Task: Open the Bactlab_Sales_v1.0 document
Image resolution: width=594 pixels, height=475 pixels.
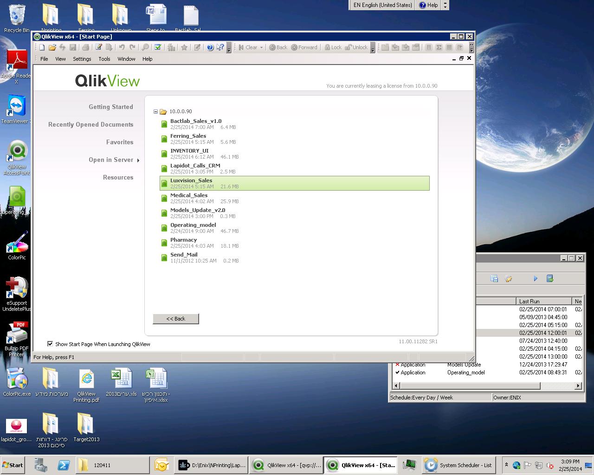Action: pyautogui.click(x=294, y=124)
